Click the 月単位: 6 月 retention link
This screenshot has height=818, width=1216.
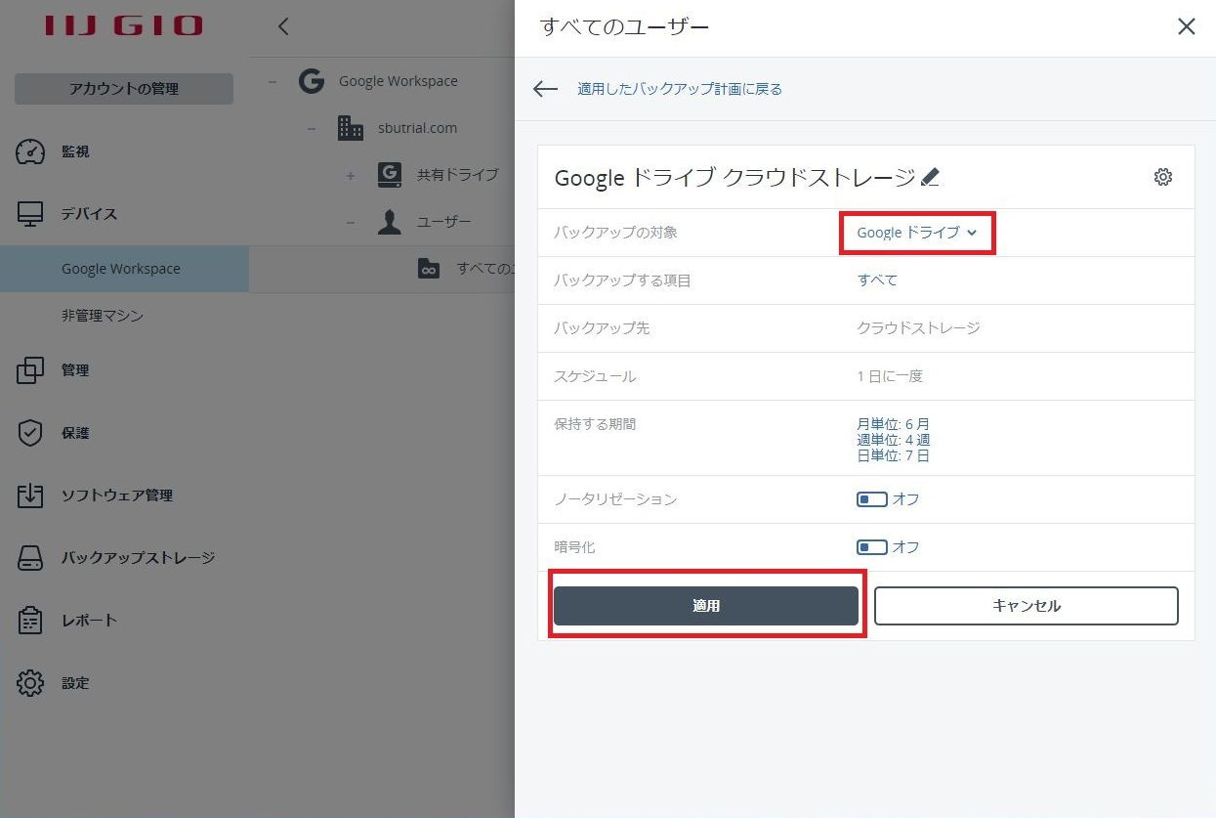tap(894, 424)
